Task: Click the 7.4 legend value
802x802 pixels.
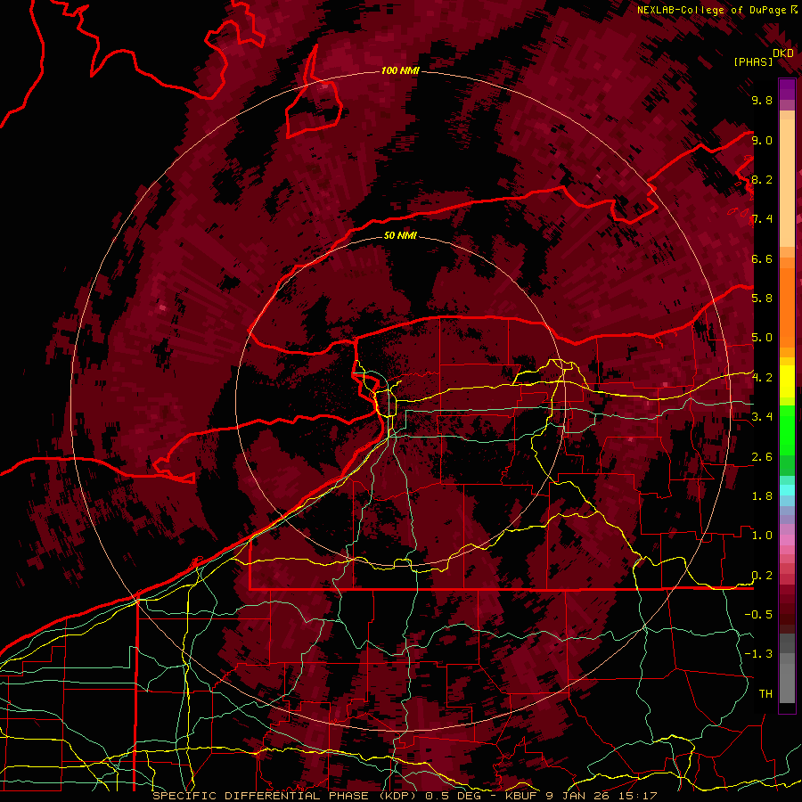Action: (762, 219)
